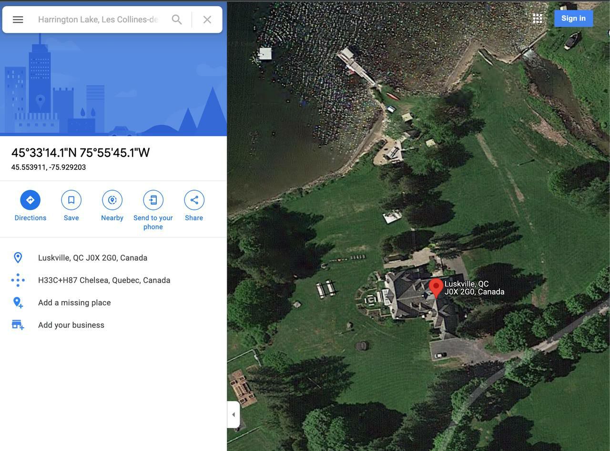Viewport: 610px width, 451px height.
Task: Search Nearby places icon
Action: [112, 200]
